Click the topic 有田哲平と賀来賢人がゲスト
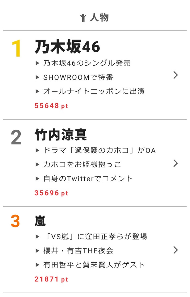190x297 pixels. (94, 265)
